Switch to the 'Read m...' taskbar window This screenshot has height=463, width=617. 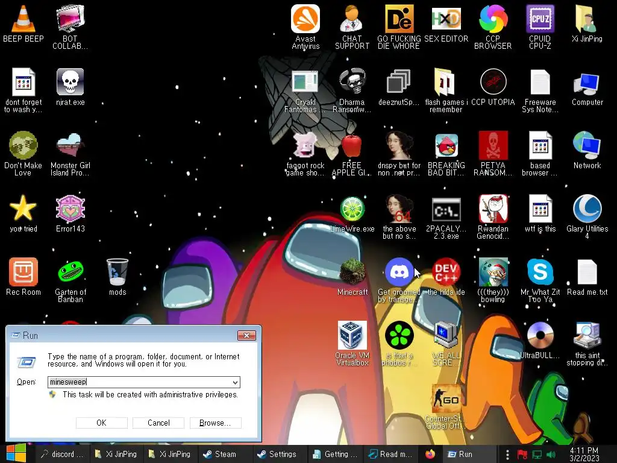click(390, 455)
